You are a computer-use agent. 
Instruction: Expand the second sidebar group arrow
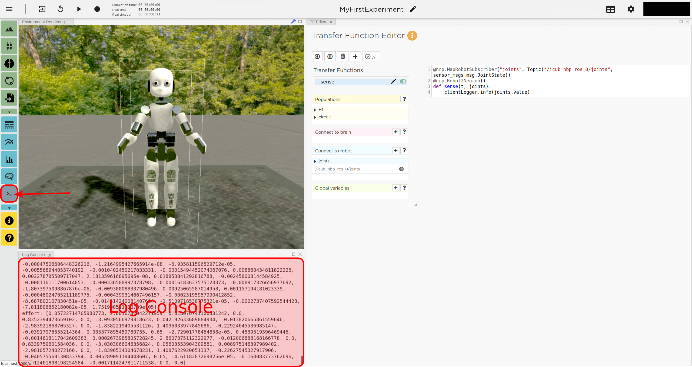pos(9,208)
